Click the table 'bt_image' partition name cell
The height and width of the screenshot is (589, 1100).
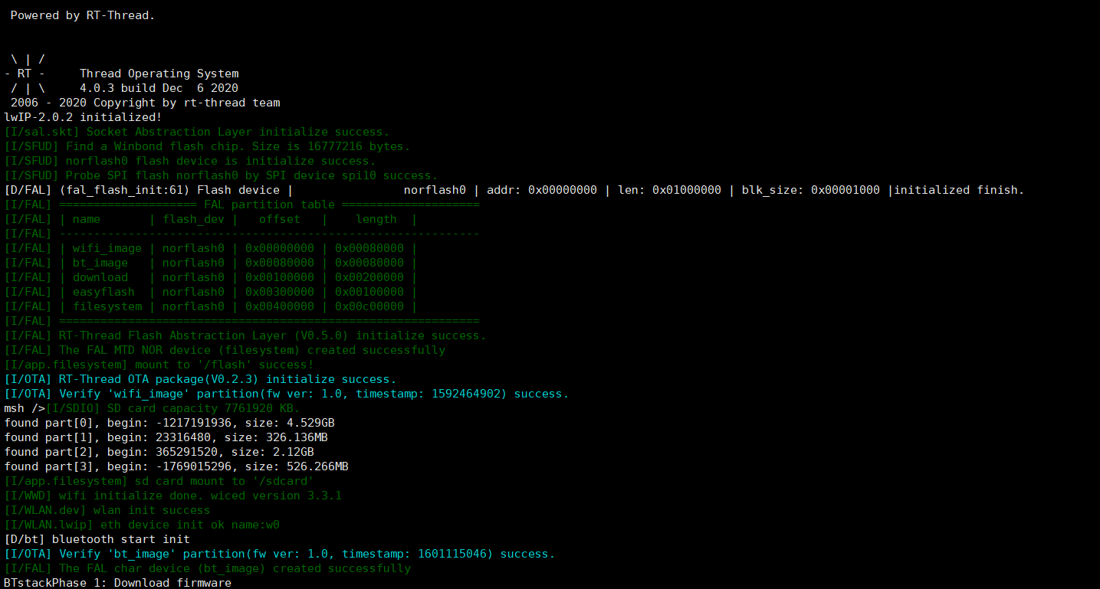tap(100, 263)
